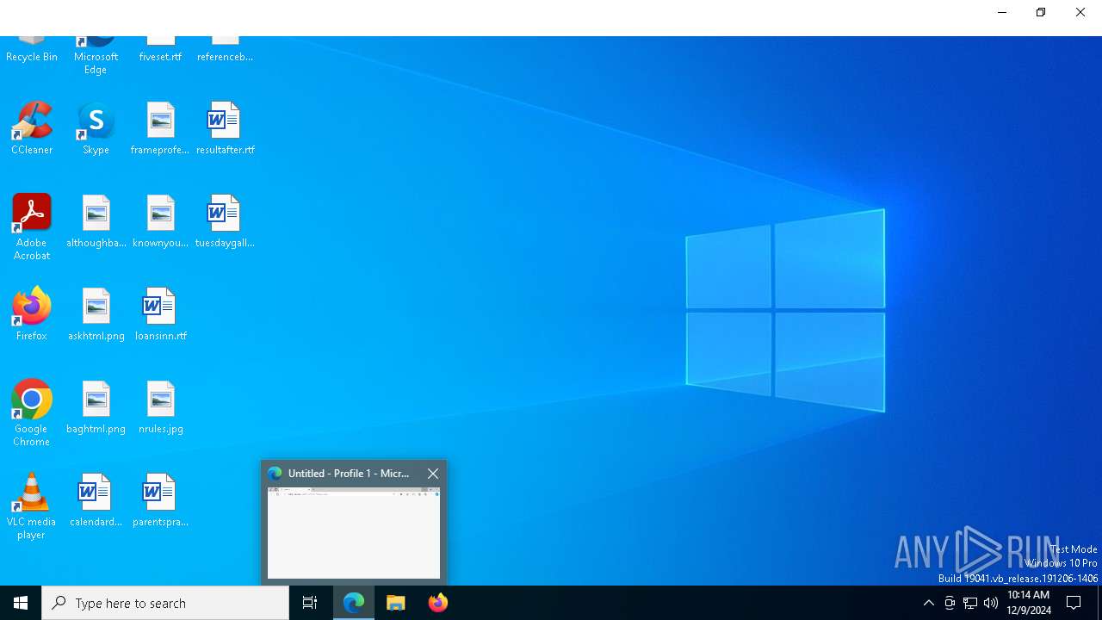Image resolution: width=1102 pixels, height=620 pixels.
Task: Select the loansinn.rtf document icon
Action: tap(160, 314)
